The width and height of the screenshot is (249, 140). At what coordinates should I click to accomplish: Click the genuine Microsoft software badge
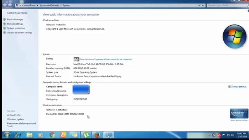pyautogui.click(x=239, y=114)
